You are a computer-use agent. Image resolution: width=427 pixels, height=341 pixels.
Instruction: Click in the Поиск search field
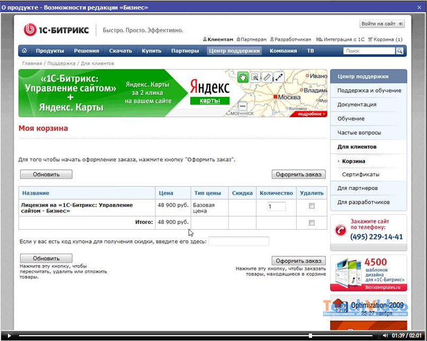tap(369, 51)
